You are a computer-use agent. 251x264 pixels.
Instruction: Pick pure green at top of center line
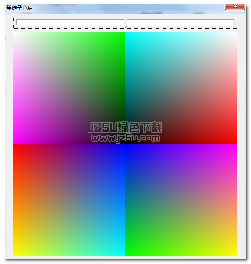click(x=124, y=34)
